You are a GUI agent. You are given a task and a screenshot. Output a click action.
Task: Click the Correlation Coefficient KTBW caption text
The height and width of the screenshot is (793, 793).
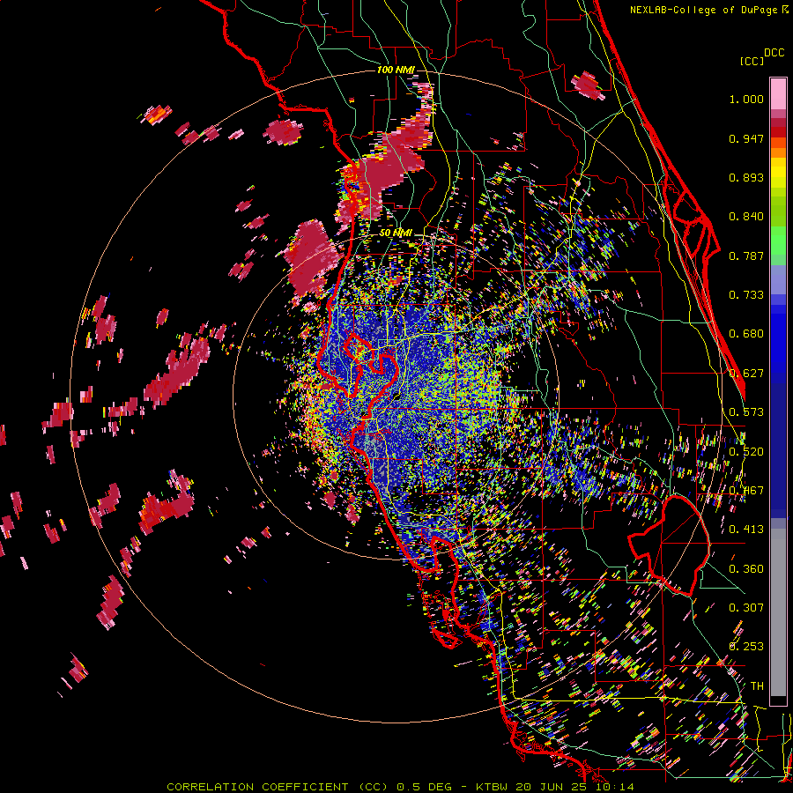[400, 787]
